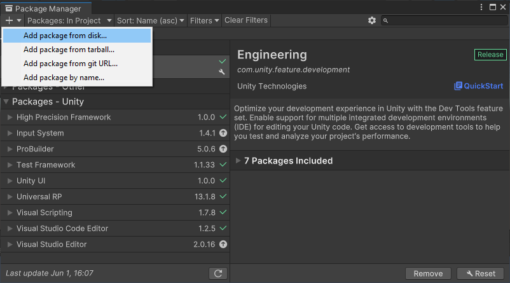The width and height of the screenshot is (510, 283).
Task: Expand the Unity UI row arrow
Action: 10,181
